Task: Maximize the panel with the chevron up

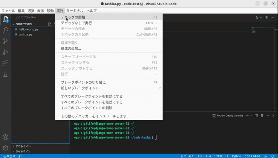Action: coord(268,116)
